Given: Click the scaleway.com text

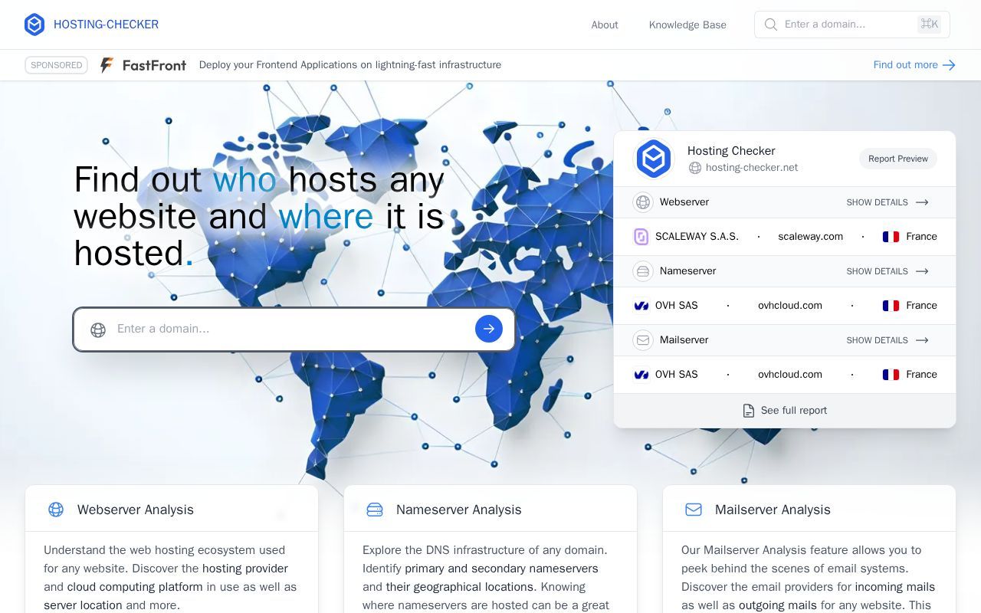Looking at the screenshot, I should pyautogui.click(x=810, y=237).
